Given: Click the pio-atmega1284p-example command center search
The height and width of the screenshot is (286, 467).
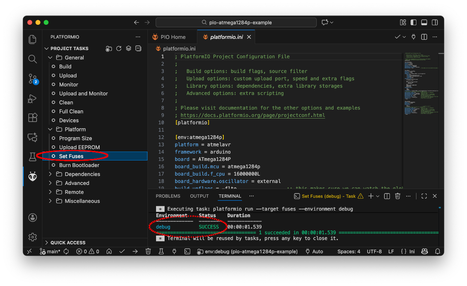Looking at the screenshot, I should (237, 23).
